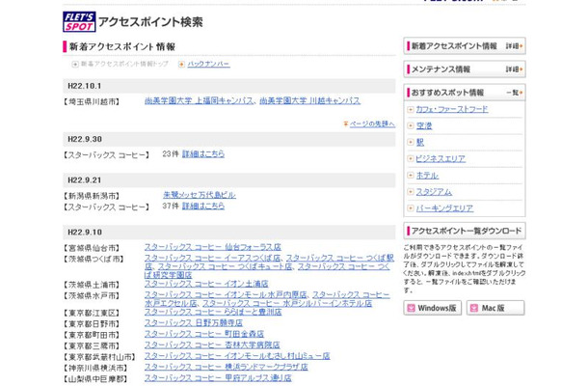Click plus icon beside 駅
The width and height of the screenshot is (588, 386).
tap(411, 142)
